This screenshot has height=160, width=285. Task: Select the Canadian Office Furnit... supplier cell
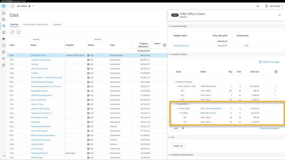tap(75, 55)
